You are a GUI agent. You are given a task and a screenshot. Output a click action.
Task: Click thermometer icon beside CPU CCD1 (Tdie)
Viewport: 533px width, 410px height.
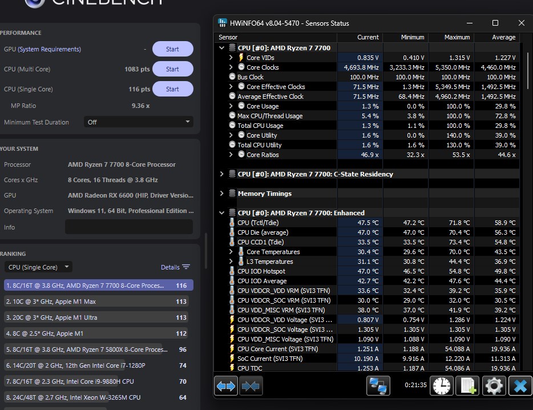pos(232,242)
